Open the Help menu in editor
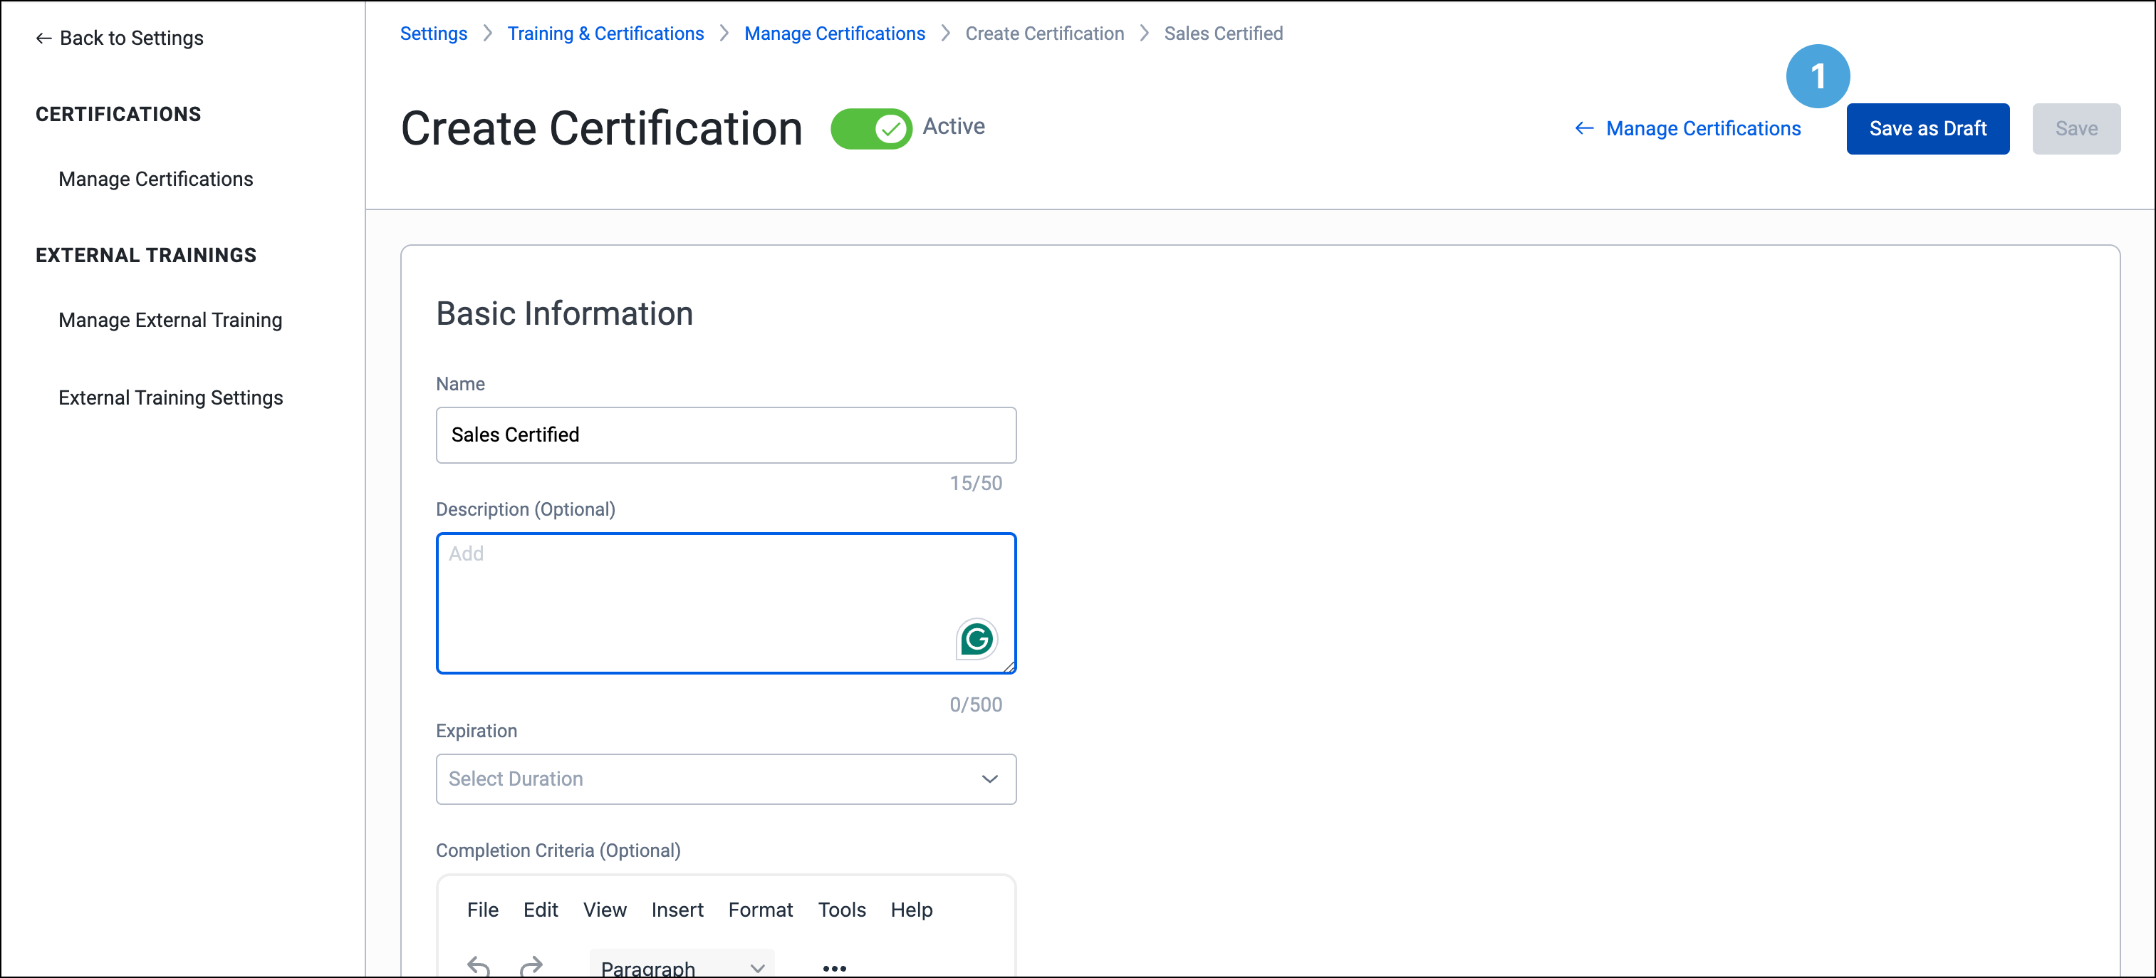Image resolution: width=2156 pixels, height=978 pixels. pos(912,910)
